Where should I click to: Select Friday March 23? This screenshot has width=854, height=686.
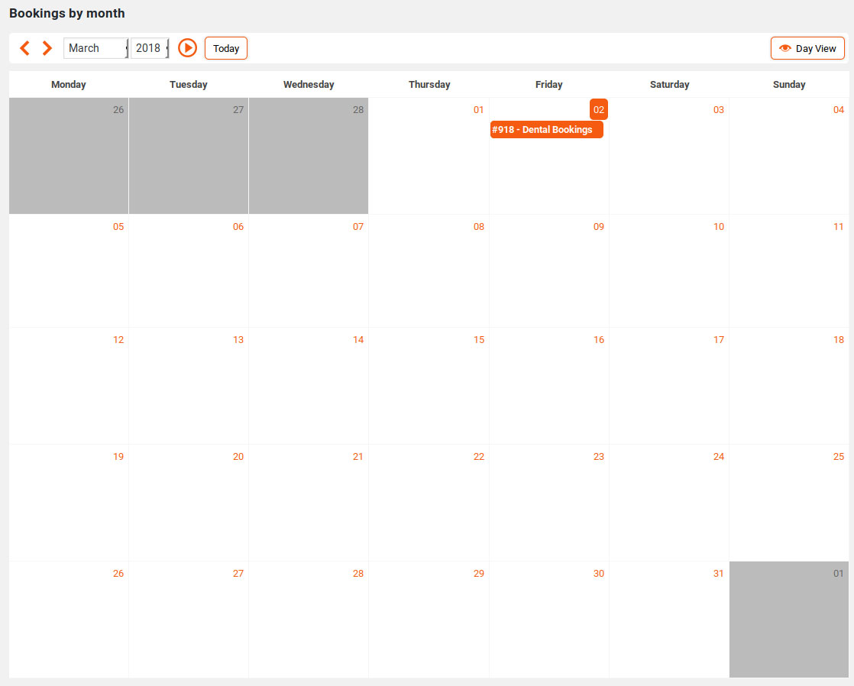click(549, 503)
